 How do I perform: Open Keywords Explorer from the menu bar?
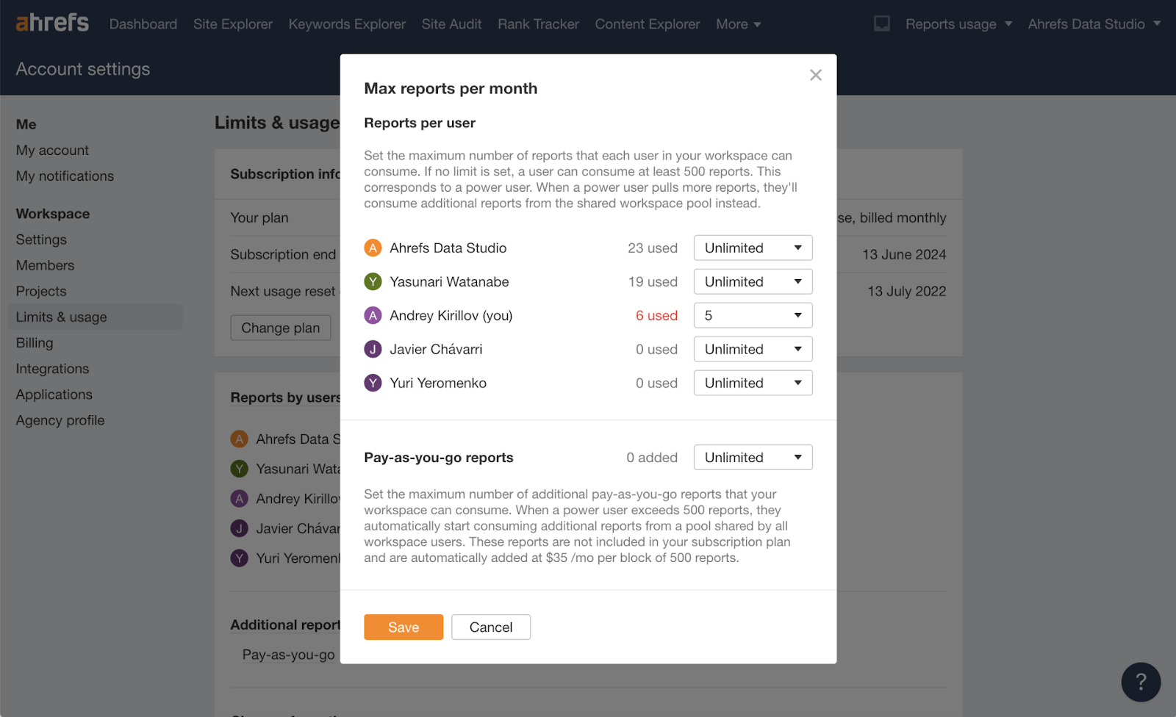(x=346, y=24)
